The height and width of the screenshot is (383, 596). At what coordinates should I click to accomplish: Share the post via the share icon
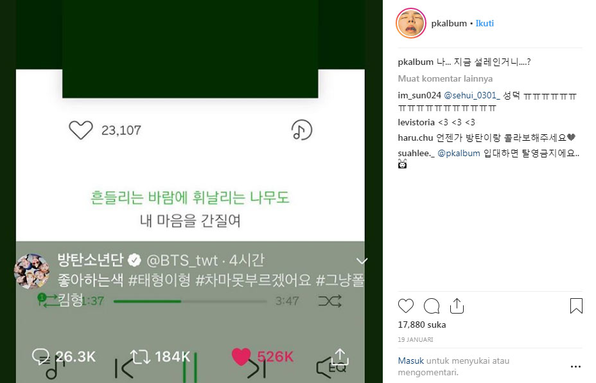click(457, 306)
